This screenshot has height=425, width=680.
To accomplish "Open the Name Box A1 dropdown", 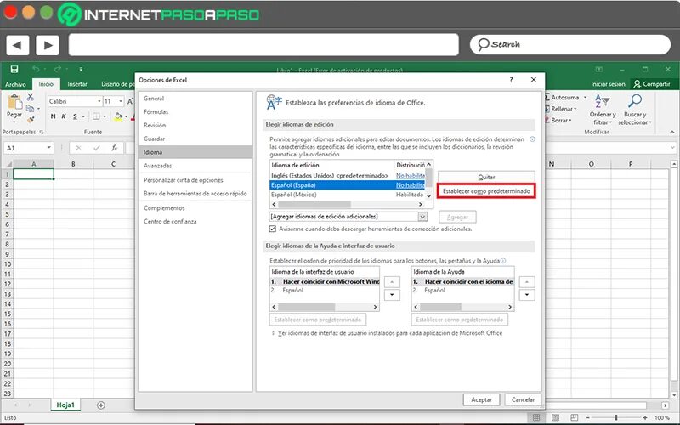I will click(49, 148).
